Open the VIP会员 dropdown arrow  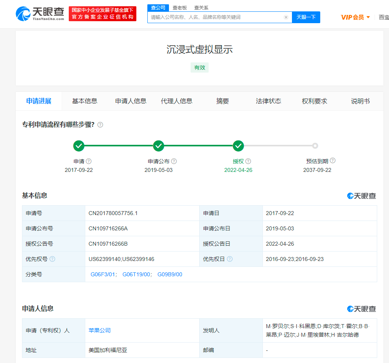click(x=368, y=17)
